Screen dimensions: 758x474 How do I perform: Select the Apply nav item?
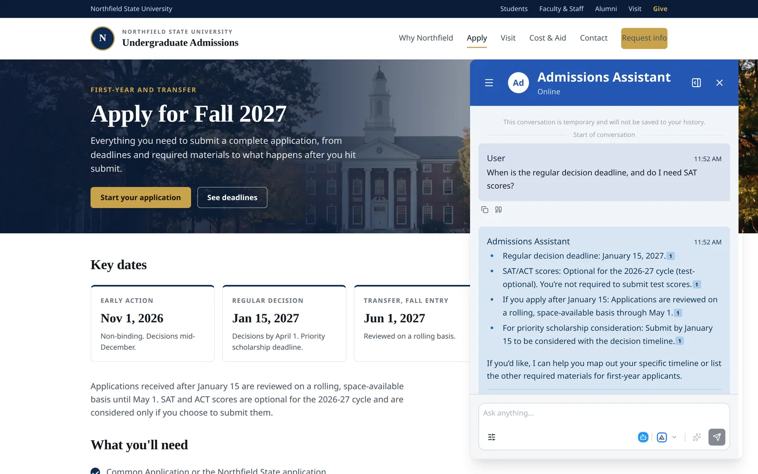click(x=477, y=38)
